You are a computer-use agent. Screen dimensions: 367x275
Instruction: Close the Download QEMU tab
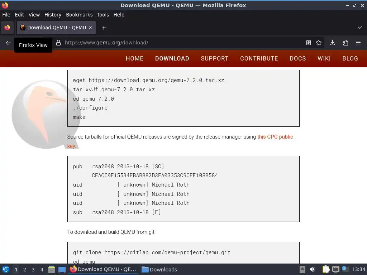(90, 28)
